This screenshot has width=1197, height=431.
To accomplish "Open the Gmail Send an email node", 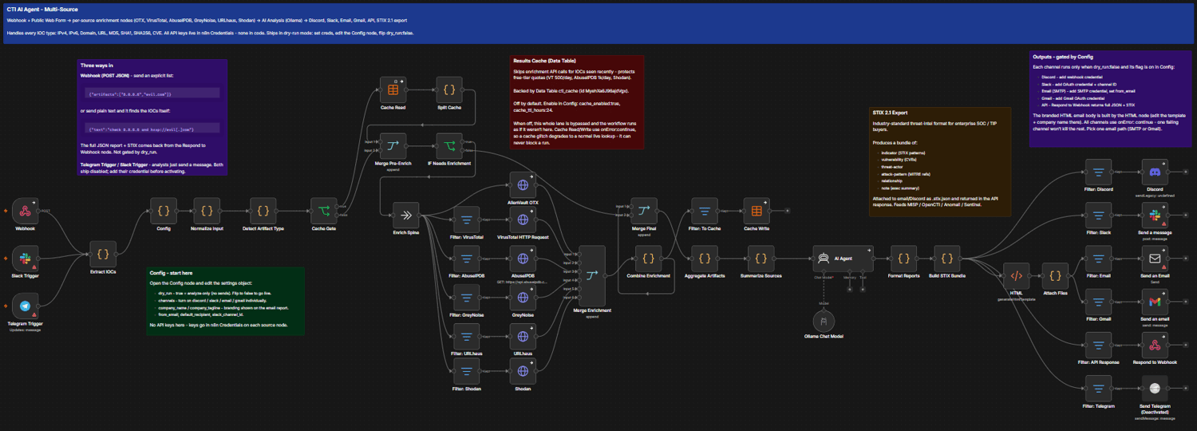I will point(1154,302).
